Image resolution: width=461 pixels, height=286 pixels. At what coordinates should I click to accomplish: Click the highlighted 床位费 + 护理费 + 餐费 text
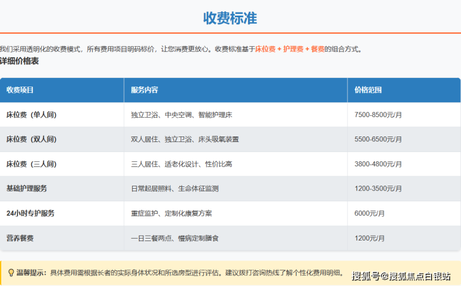tap(290, 49)
